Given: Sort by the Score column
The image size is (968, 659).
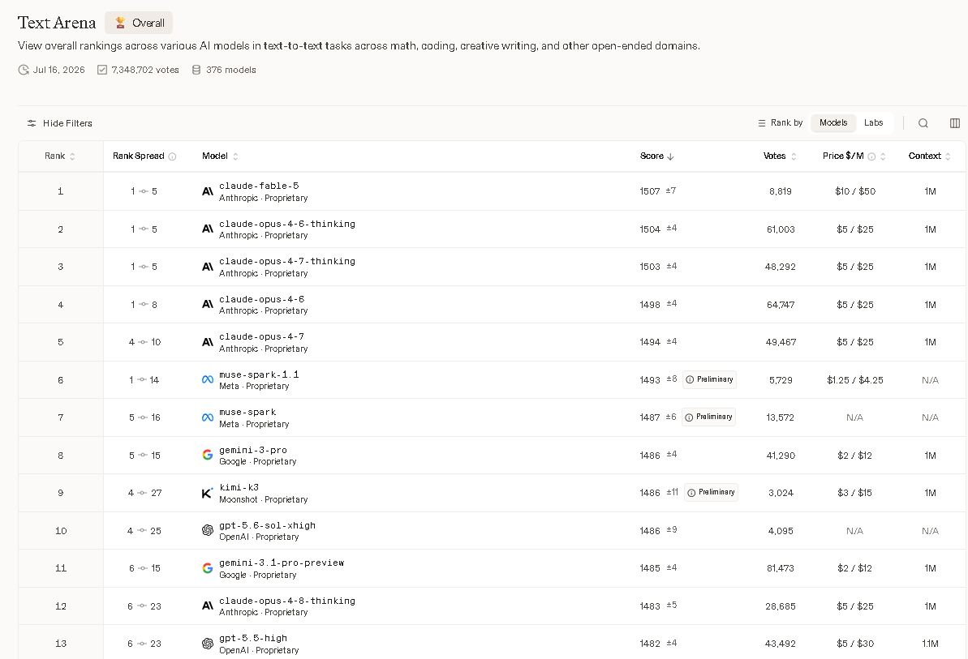Looking at the screenshot, I should click(657, 156).
